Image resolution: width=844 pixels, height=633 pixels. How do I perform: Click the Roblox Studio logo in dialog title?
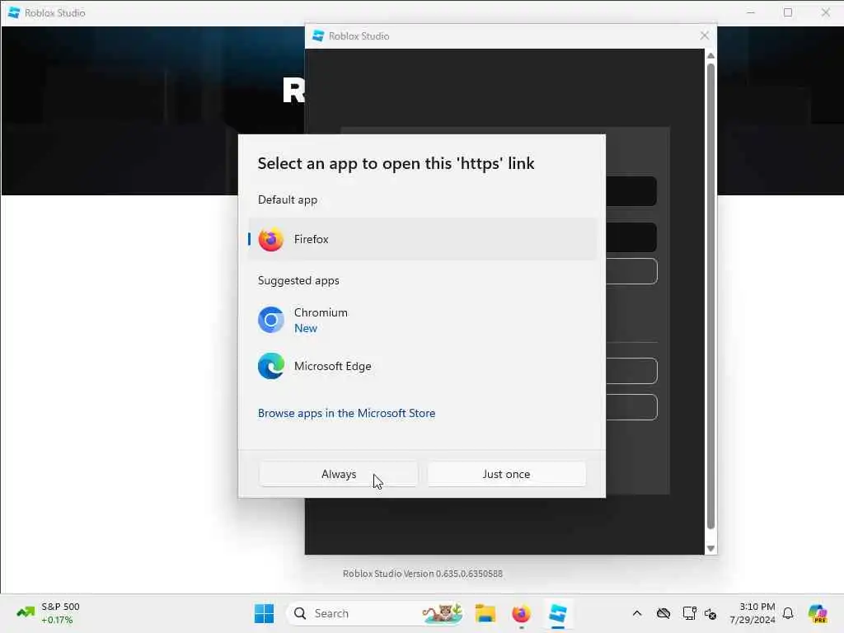[318, 36]
